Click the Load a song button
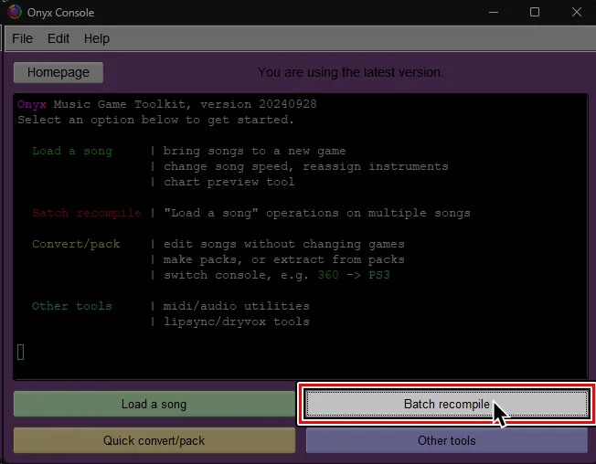Screen dimensions: 596x464 [154, 404]
